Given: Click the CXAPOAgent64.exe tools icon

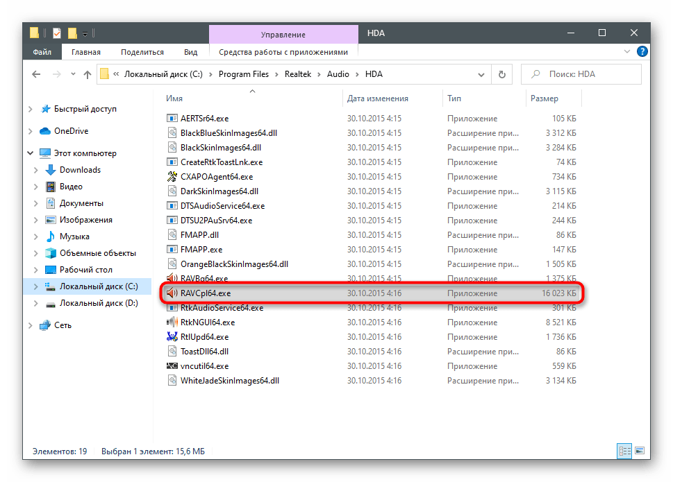Looking at the screenshot, I should (x=172, y=177).
